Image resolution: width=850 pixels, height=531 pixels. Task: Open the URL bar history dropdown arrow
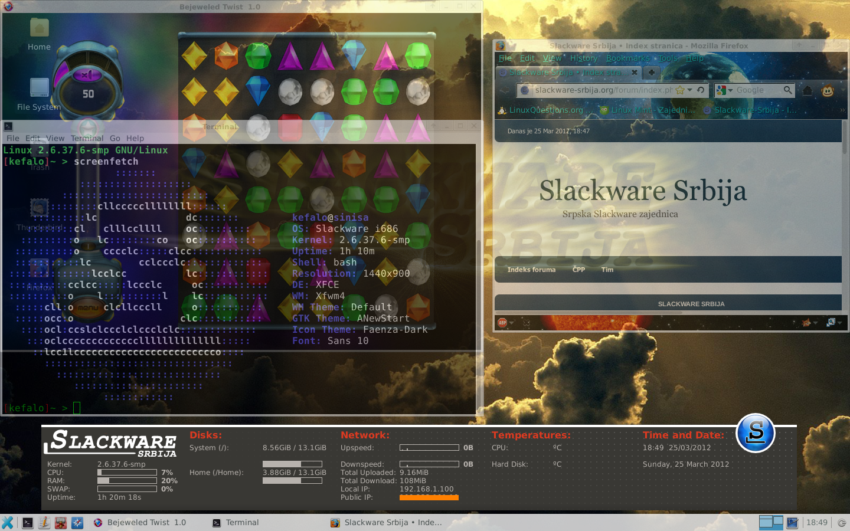(689, 90)
